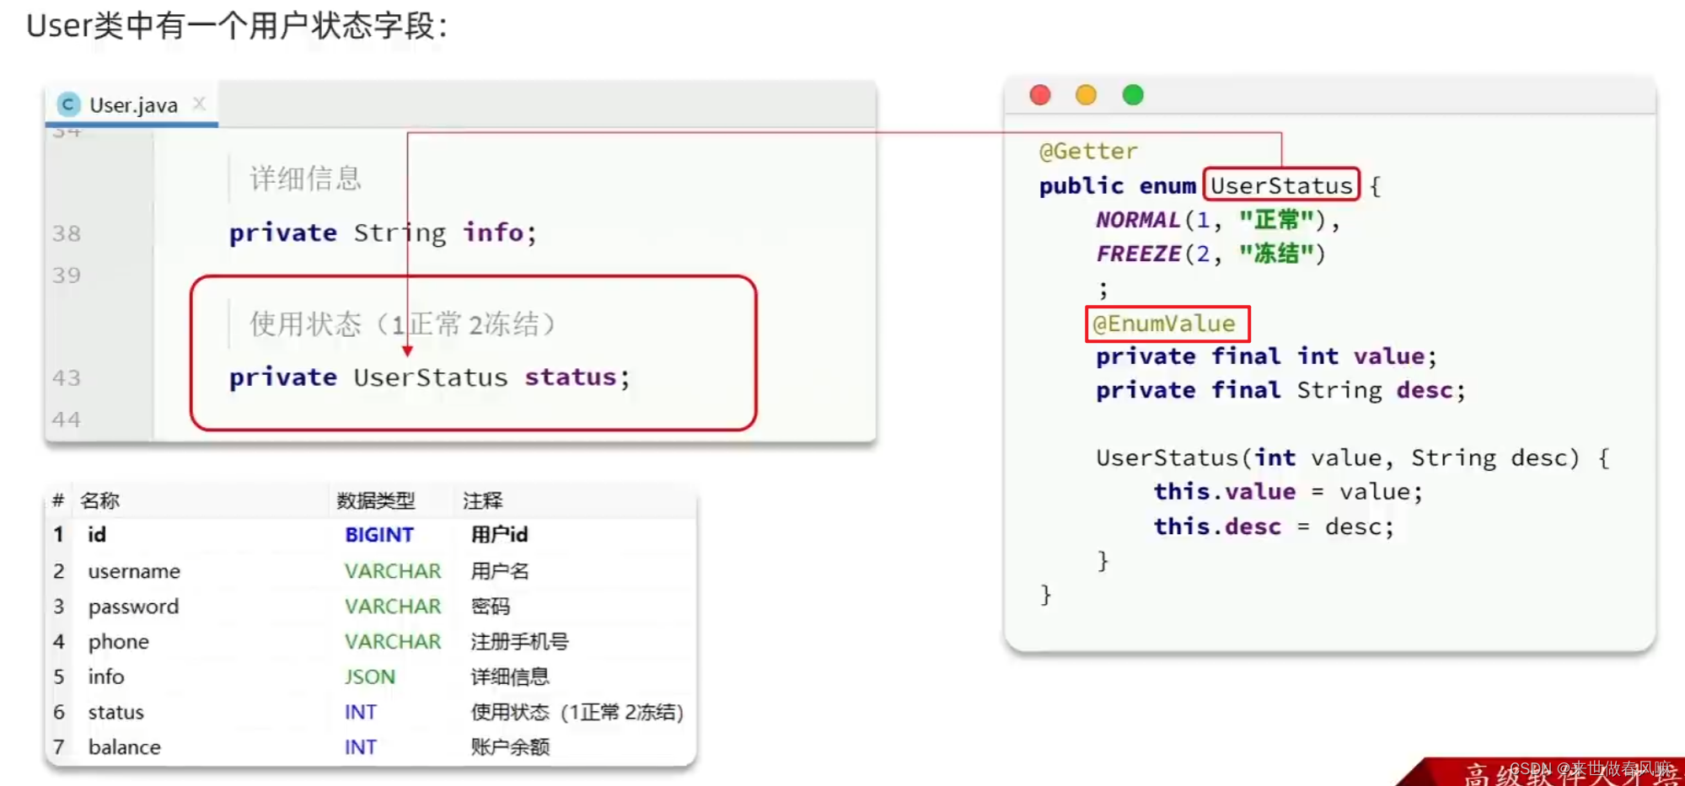Screen dimensions: 1685x786
Task: Click the @EnumValue annotation
Action: [1164, 323]
